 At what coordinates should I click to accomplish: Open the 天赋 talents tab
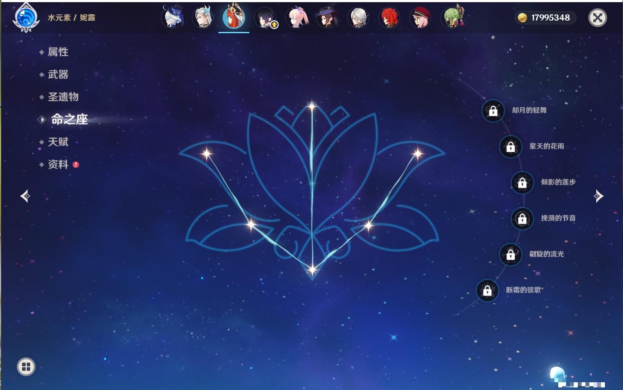point(58,142)
